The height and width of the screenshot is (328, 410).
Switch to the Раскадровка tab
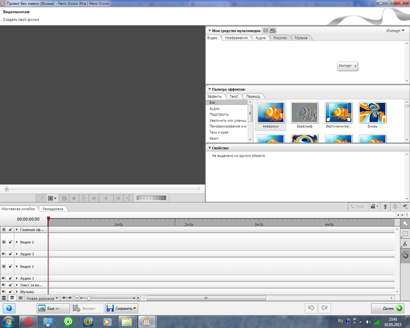(x=53, y=209)
